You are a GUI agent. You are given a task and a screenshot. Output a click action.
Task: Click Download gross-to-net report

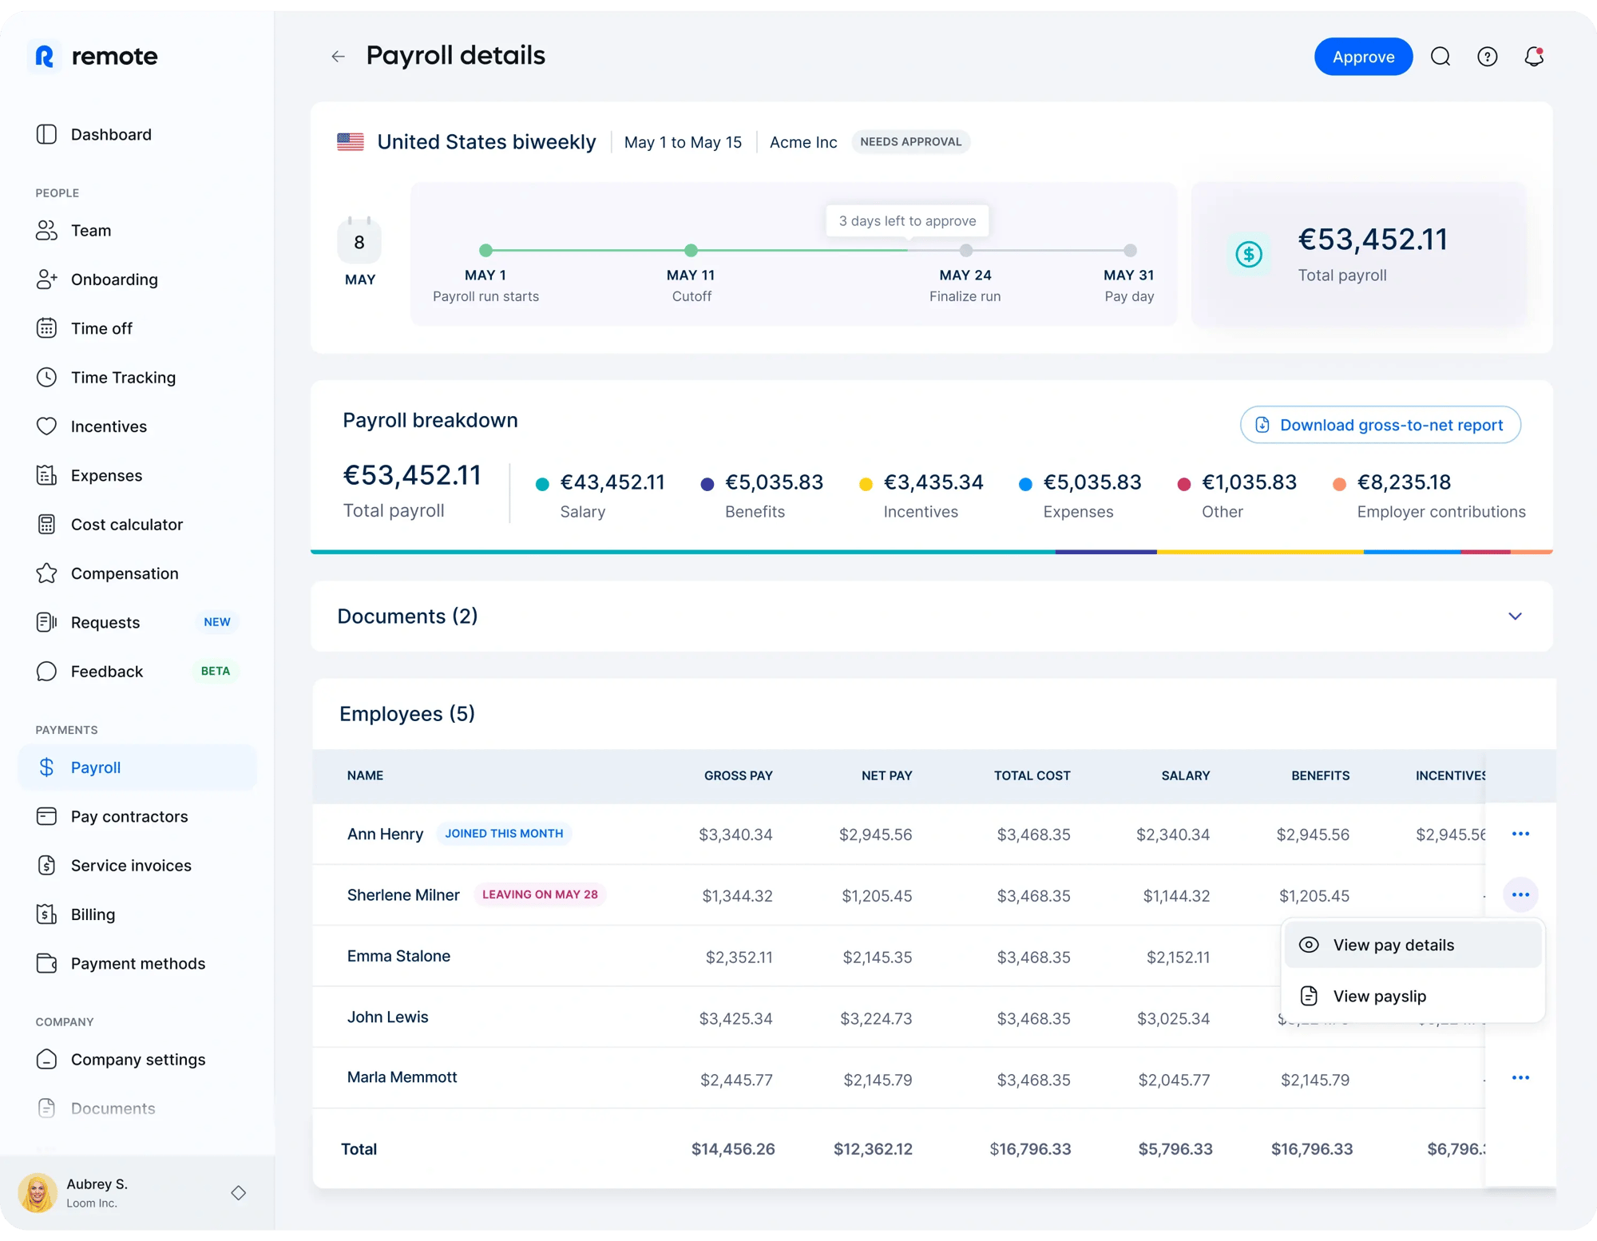click(x=1380, y=425)
